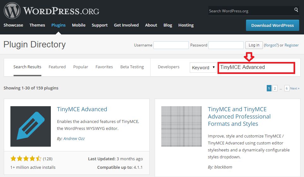Viewport: 304px width, 177px height.
Task: Click the Showing 1-30 of 159 plugins text
Action: [x=31, y=88]
